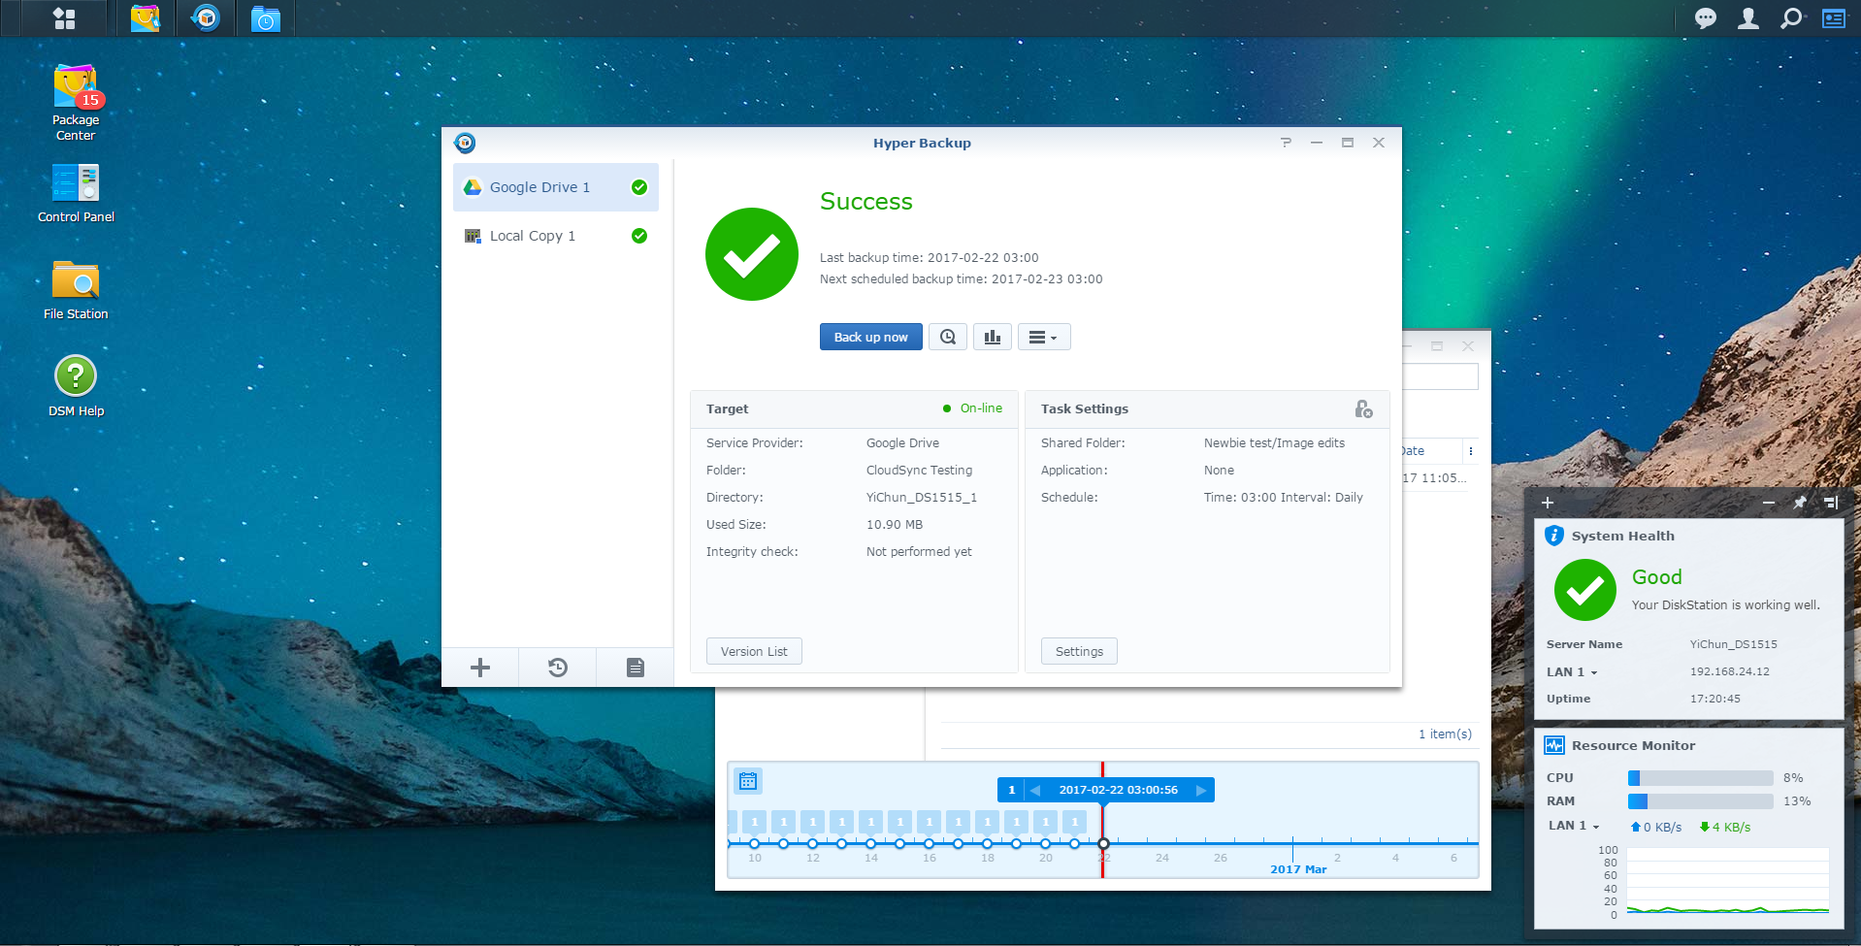Click version marker above date 16
This screenshot has height=946, width=1861.
coord(929,822)
